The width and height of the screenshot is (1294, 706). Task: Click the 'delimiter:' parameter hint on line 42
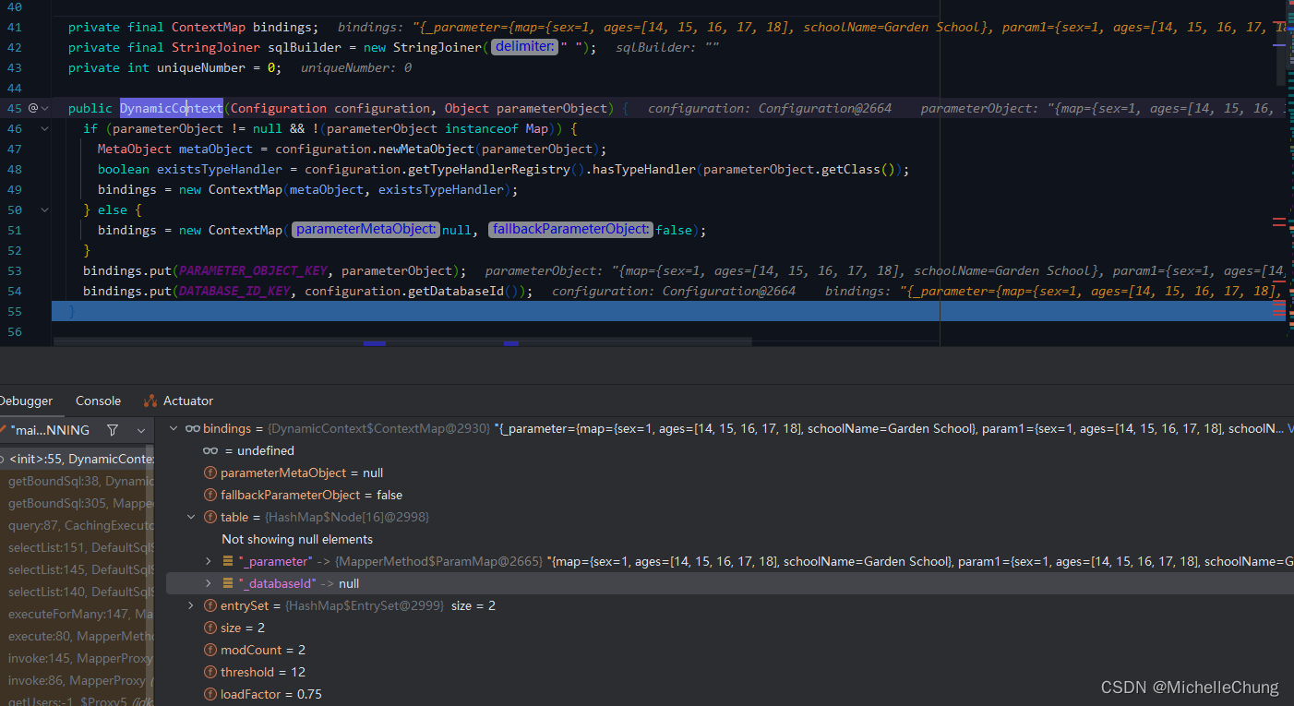524,47
